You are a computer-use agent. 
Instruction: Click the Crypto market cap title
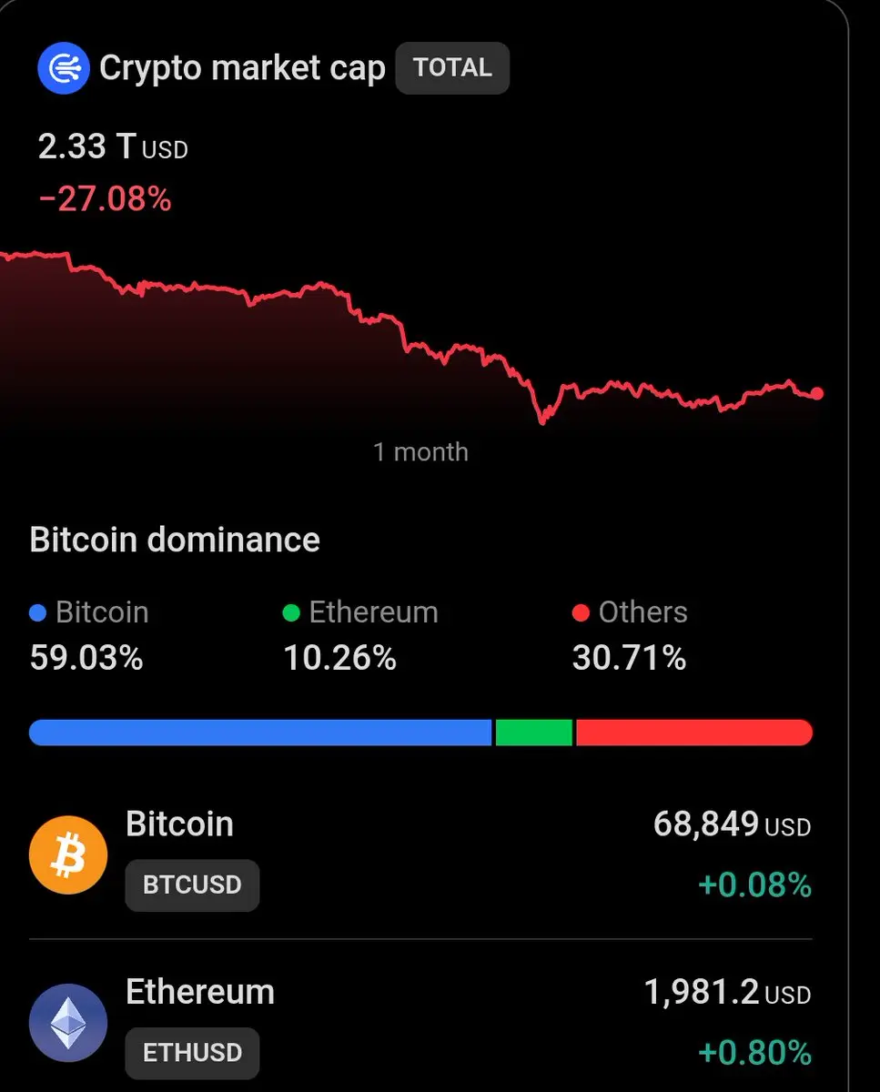[242, 68]
